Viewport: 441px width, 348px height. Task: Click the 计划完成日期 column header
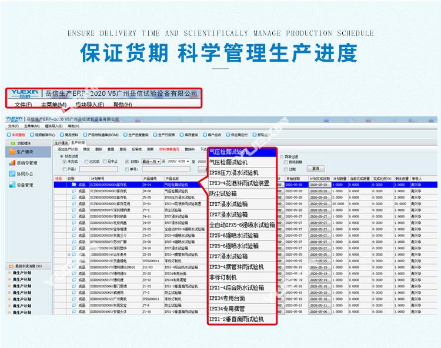[320, 179]
